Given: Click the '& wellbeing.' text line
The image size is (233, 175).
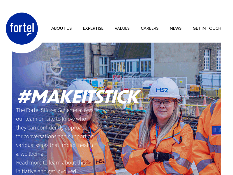Looking at the screenshot, I should pos(30,154).
